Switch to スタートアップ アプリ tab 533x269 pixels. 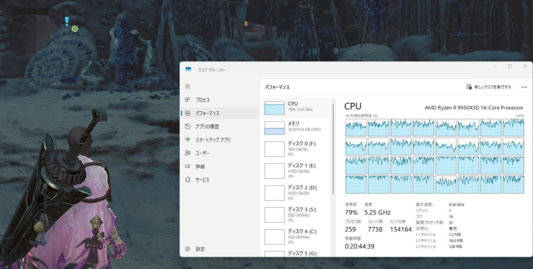[x=220, y=139]
